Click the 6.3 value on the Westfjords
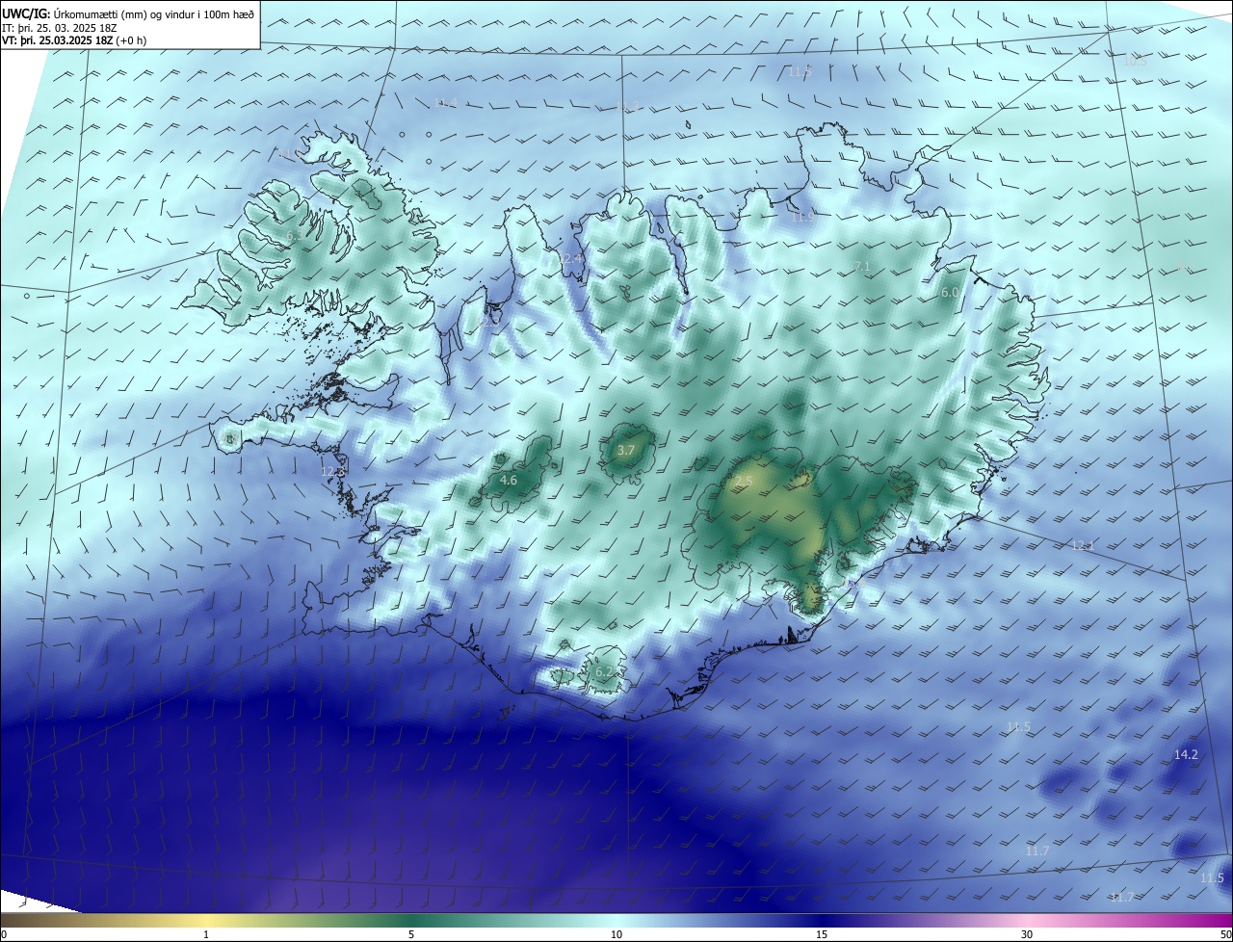The height and width of the screenshot is (942, 1233). [x=294, y=235]
